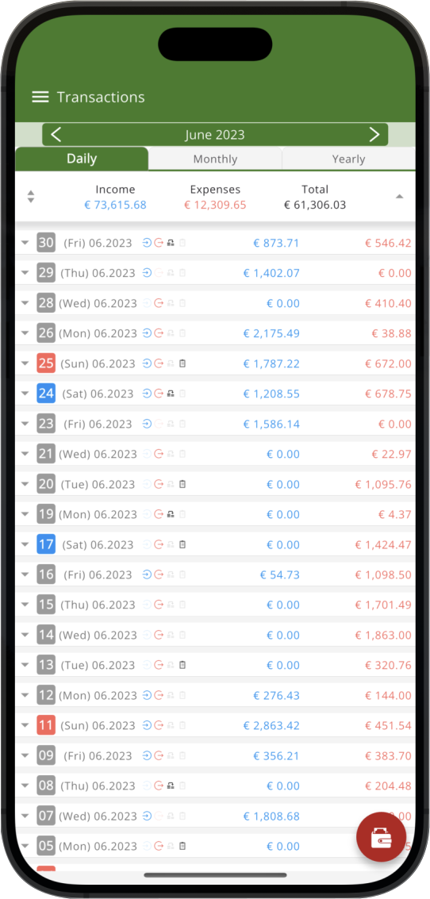Image resolution: width=430 pixels, height=899 pixels.
Task: Go to next month with right arrow
Action: [374, 135]
